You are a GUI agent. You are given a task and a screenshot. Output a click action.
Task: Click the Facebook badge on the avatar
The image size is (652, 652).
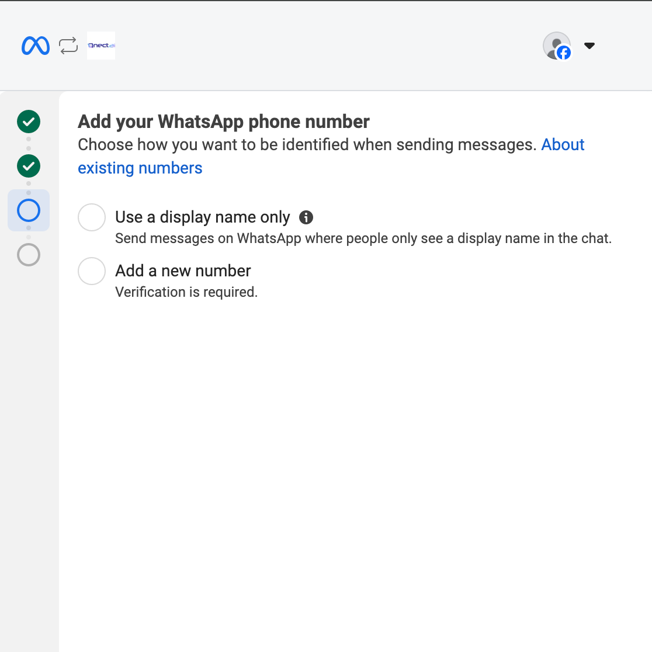(x=564, y=53)
